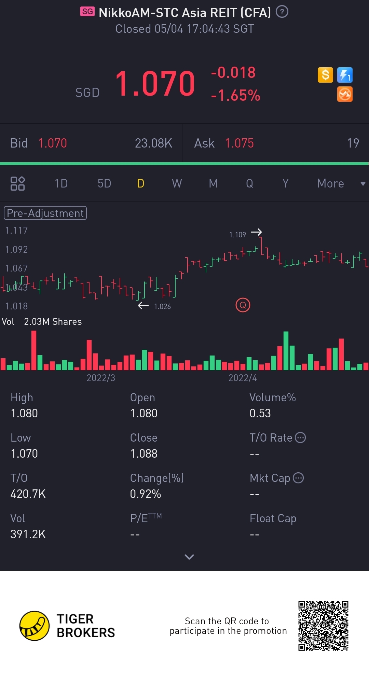369x681 pixels.
Task: Tap the percent change -1.65%
Action: [236, 95]
